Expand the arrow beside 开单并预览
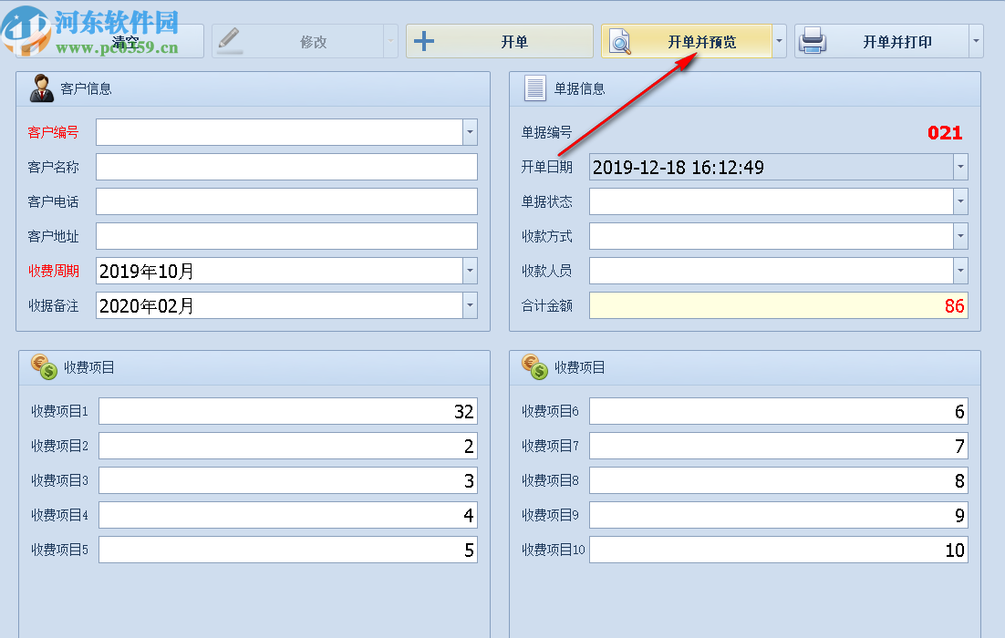Image resolution: width=1005 pixels, height=638 pixels. [778, 40]
